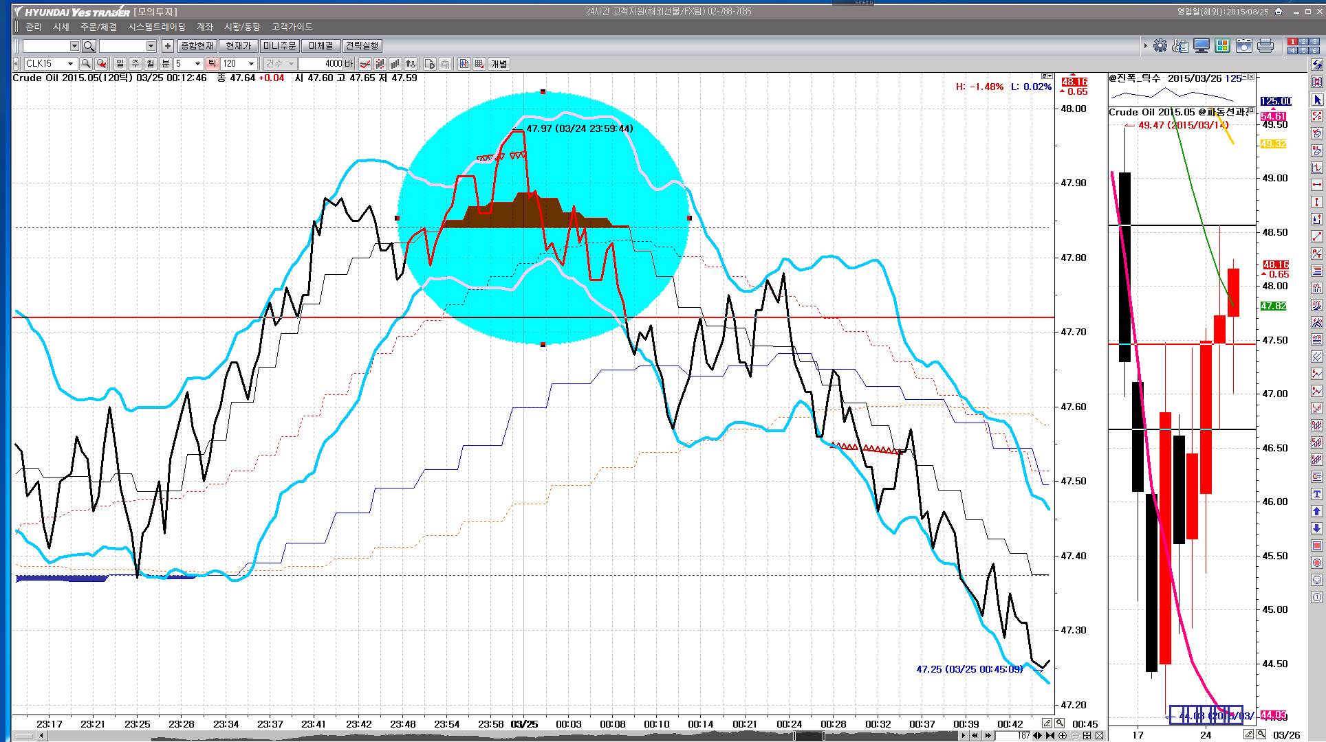The height and width of the screenshot is (742, 1326).
Task: Click the keys and notepad icon
Action: click(1181, 46)
